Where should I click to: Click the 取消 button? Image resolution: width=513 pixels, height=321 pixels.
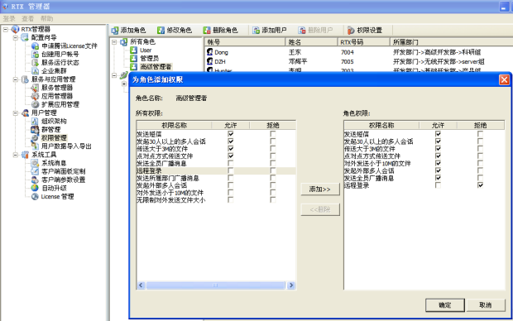485,305
